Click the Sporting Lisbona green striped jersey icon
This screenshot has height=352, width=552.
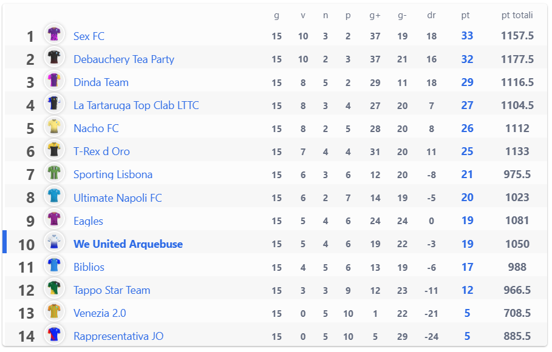point(54,173)
